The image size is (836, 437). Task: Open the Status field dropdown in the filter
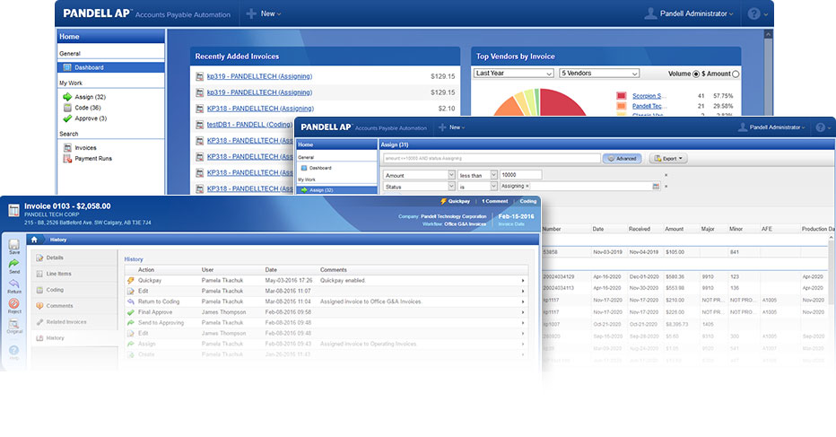pos(451,187)
